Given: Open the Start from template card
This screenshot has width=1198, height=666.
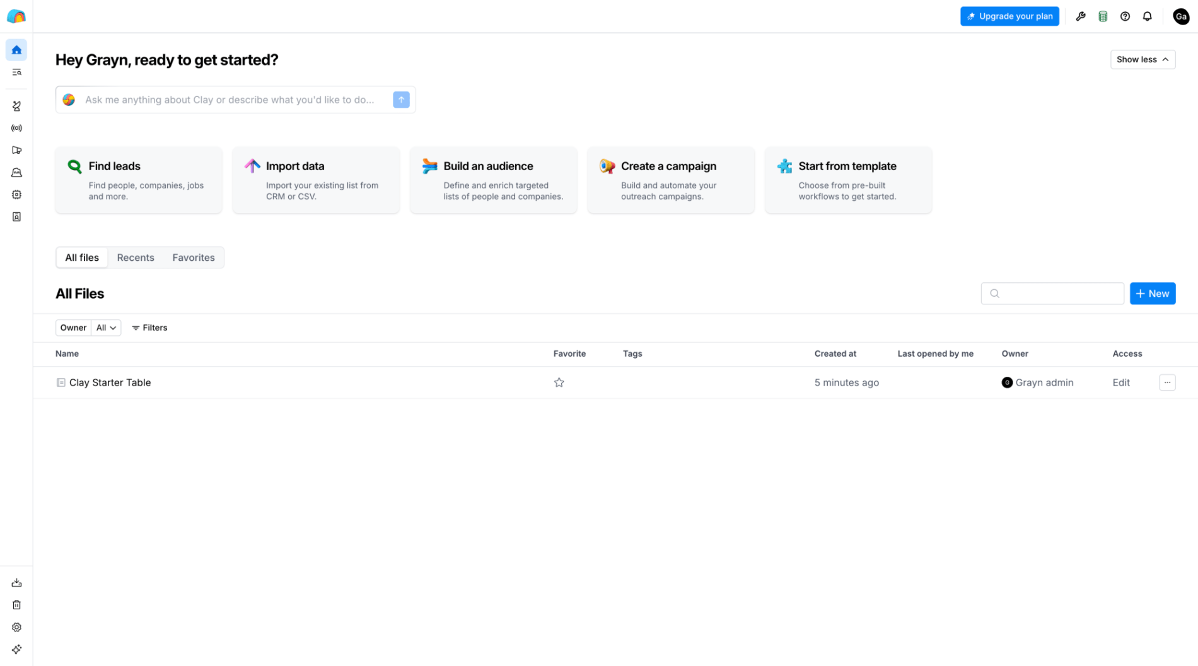Looking at the screenshot, I should click(x=848, y=180).
